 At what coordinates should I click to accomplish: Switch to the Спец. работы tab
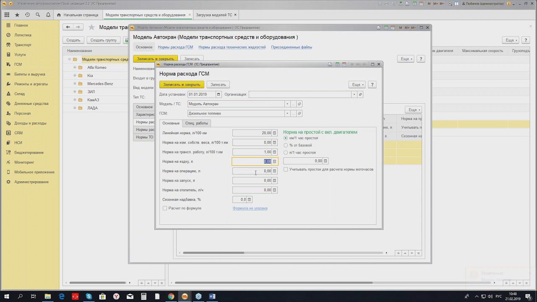click(x=196, y=123)
